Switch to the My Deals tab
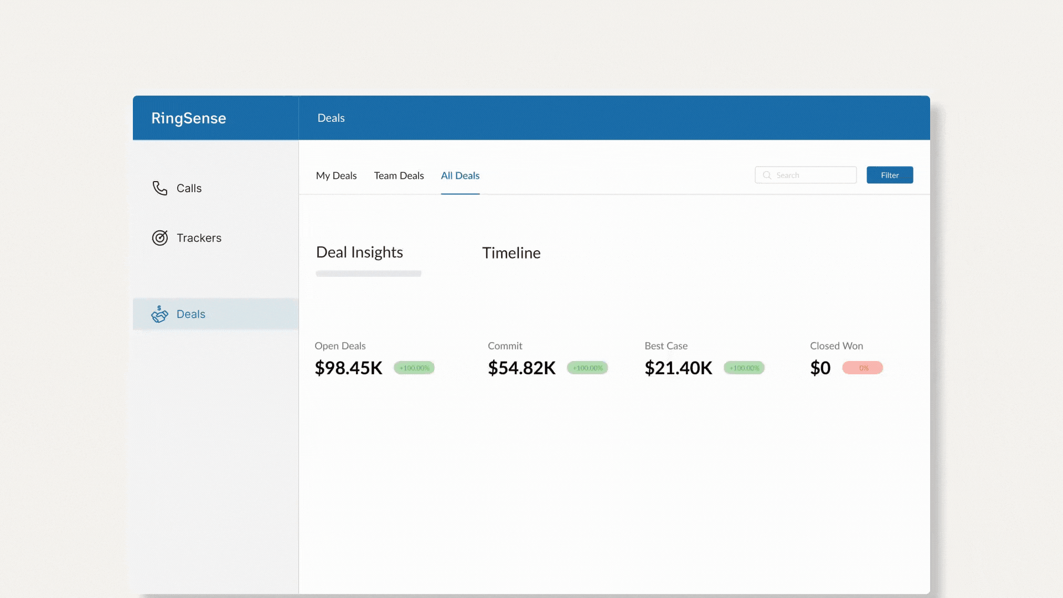This screenshot has width=1063, height=598. (336, 176)
